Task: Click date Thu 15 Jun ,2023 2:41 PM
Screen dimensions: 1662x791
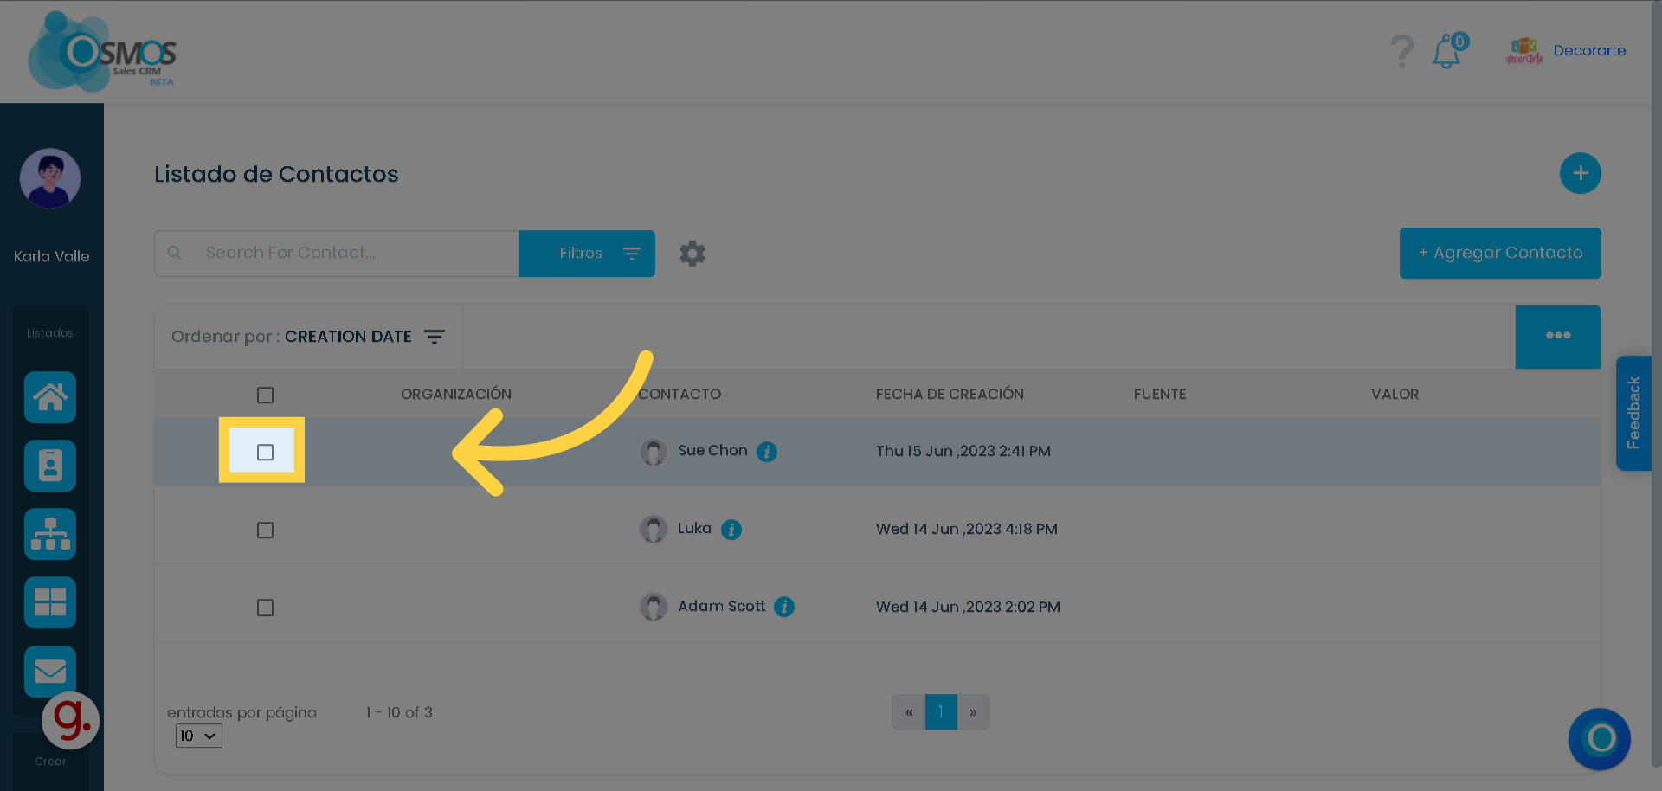Action: point(963,451)
